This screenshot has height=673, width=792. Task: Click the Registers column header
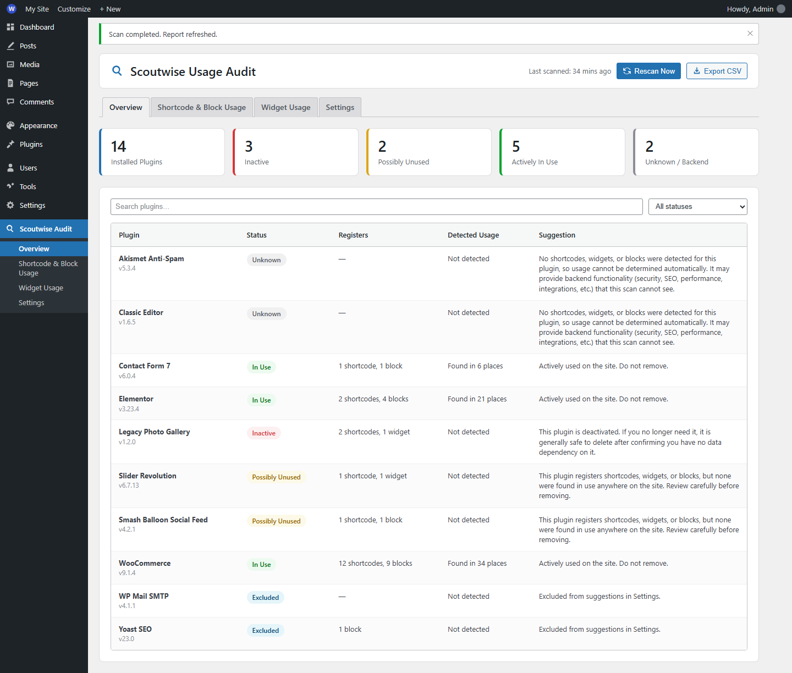[353, 235]
